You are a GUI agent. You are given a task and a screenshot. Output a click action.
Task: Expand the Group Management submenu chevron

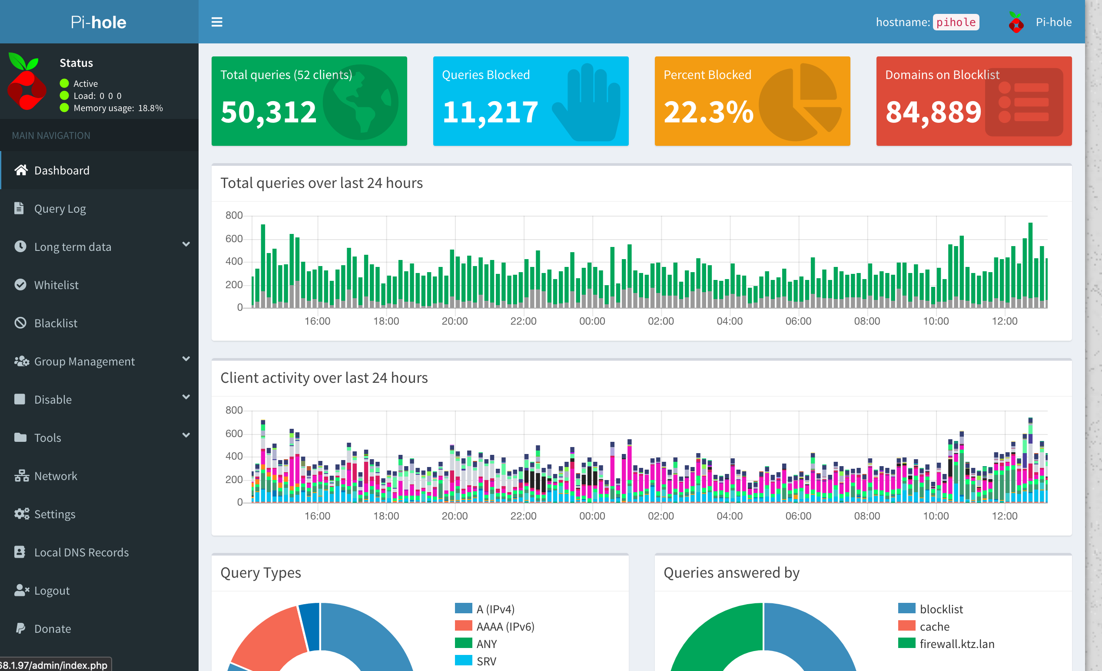point(186,359)
